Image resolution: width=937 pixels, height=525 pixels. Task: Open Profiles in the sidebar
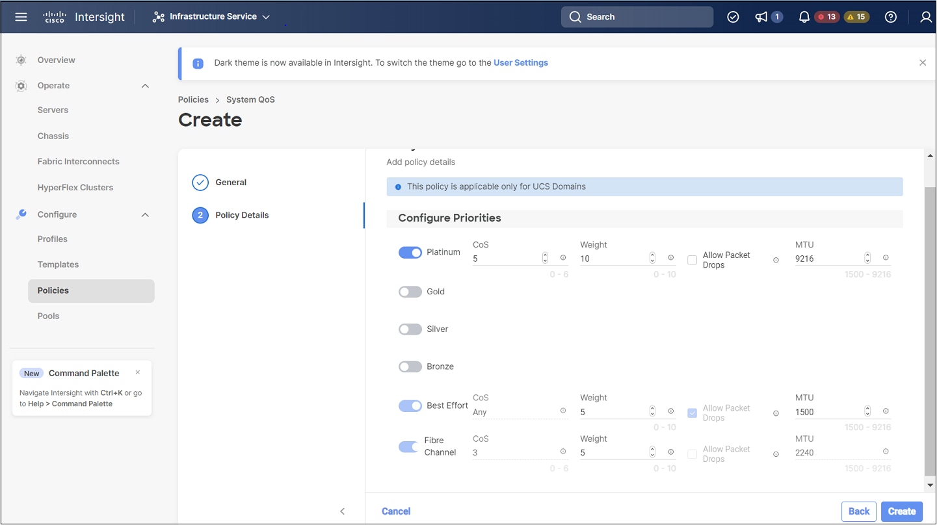tap(53, 238)
